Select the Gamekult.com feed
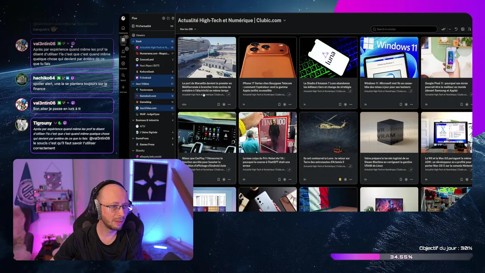 coord(155,96)
